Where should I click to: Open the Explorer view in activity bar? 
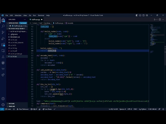pyautogui.click(x=3, y=20)
